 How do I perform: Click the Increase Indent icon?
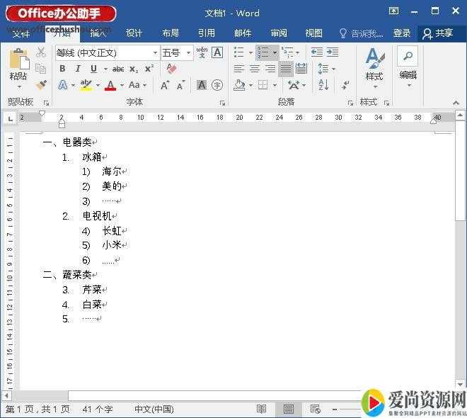(333, 52)
